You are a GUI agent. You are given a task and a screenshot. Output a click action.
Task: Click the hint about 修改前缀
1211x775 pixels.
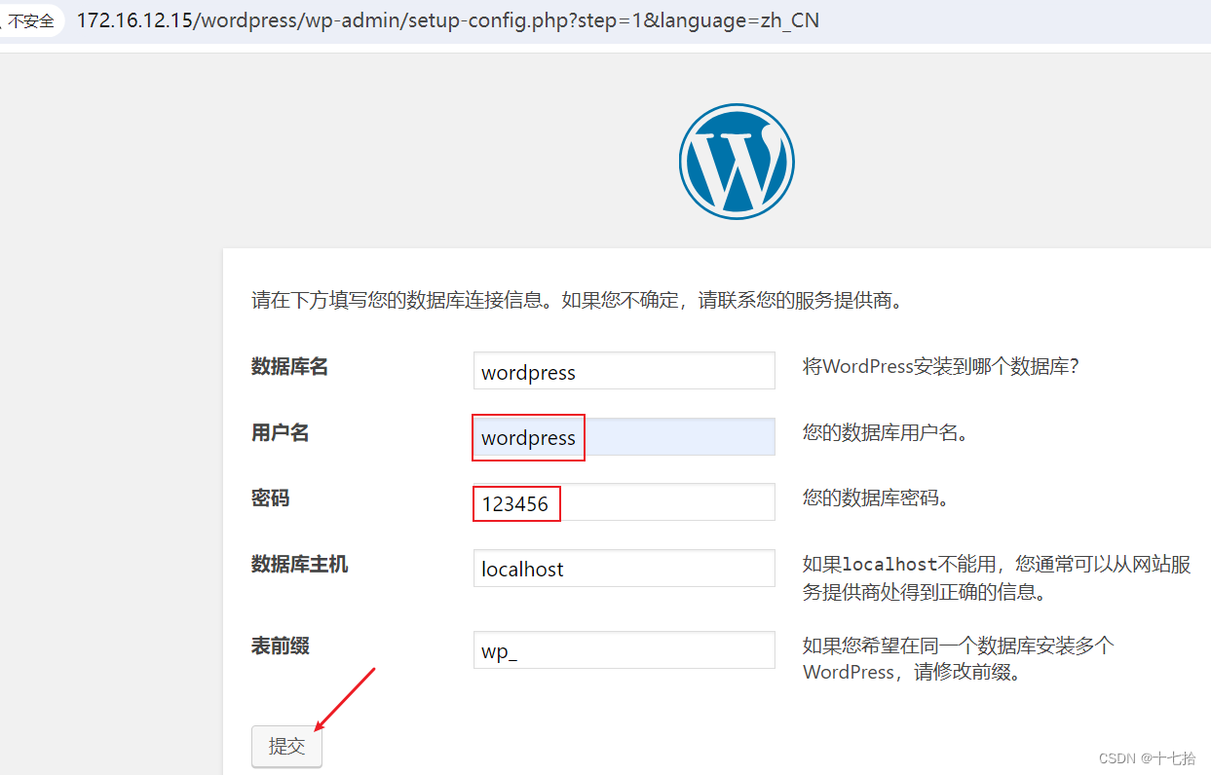click(959, 659)
